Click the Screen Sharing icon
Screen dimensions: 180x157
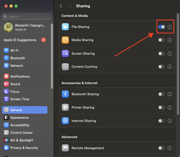pos(65,53)
